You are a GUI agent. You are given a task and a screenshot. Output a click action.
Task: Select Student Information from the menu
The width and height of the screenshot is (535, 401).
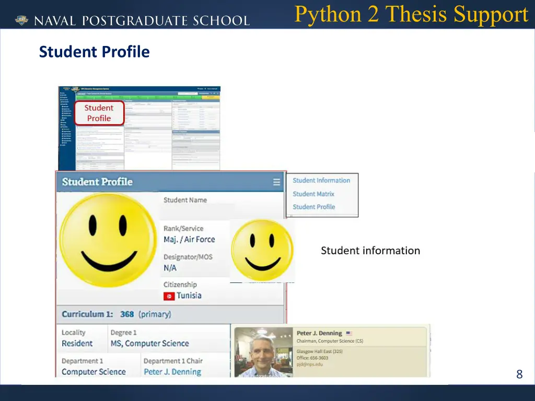pyautogui.click(x=321, y=180)
